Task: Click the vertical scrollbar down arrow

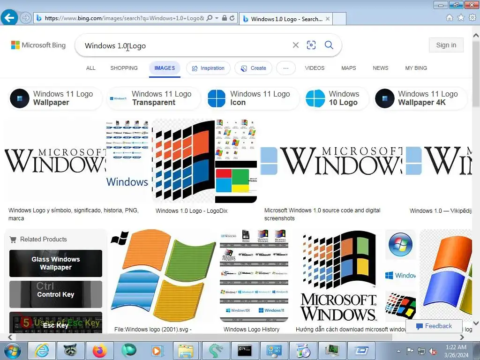Action: tap(476, 323)
